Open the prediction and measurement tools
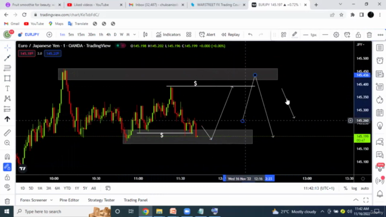 pos(7,108)
